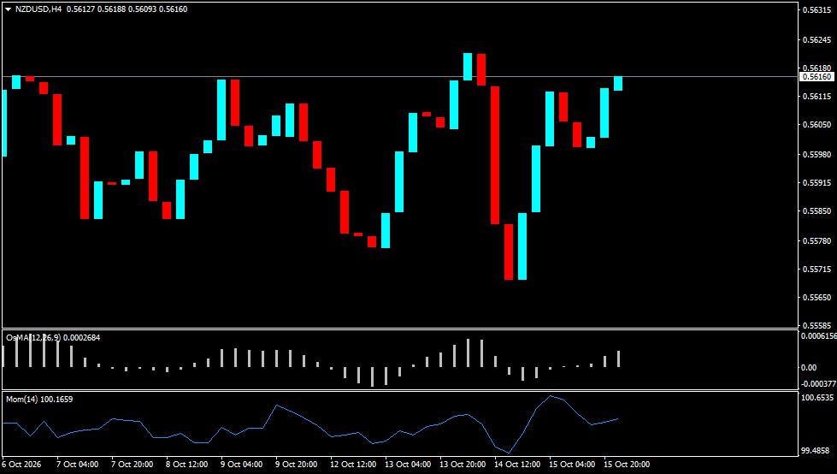Click the highlighted current price label 0.56160
Viewport: 837px width, 474px height.
pyautogui.click(x=816, y=77)
